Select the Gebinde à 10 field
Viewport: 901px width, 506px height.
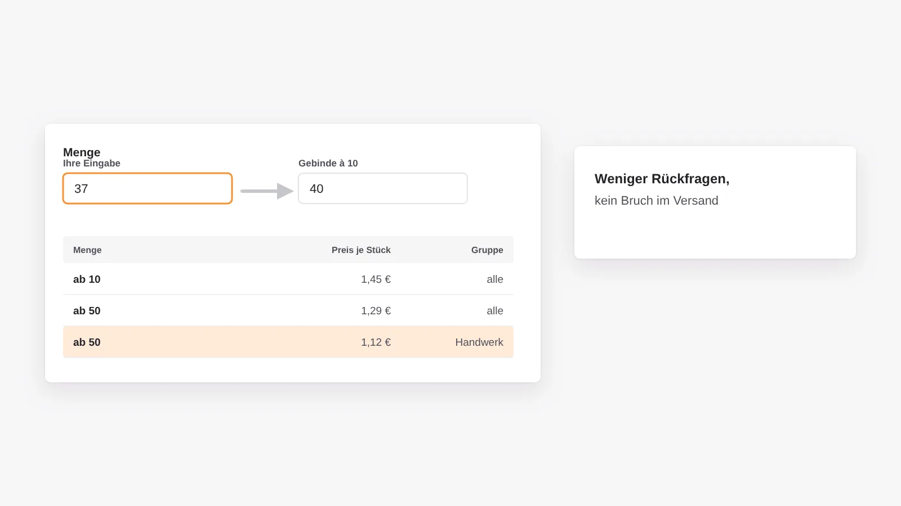pos(383,188)
